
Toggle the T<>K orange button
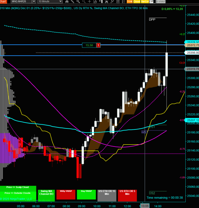tap(130, 1)
